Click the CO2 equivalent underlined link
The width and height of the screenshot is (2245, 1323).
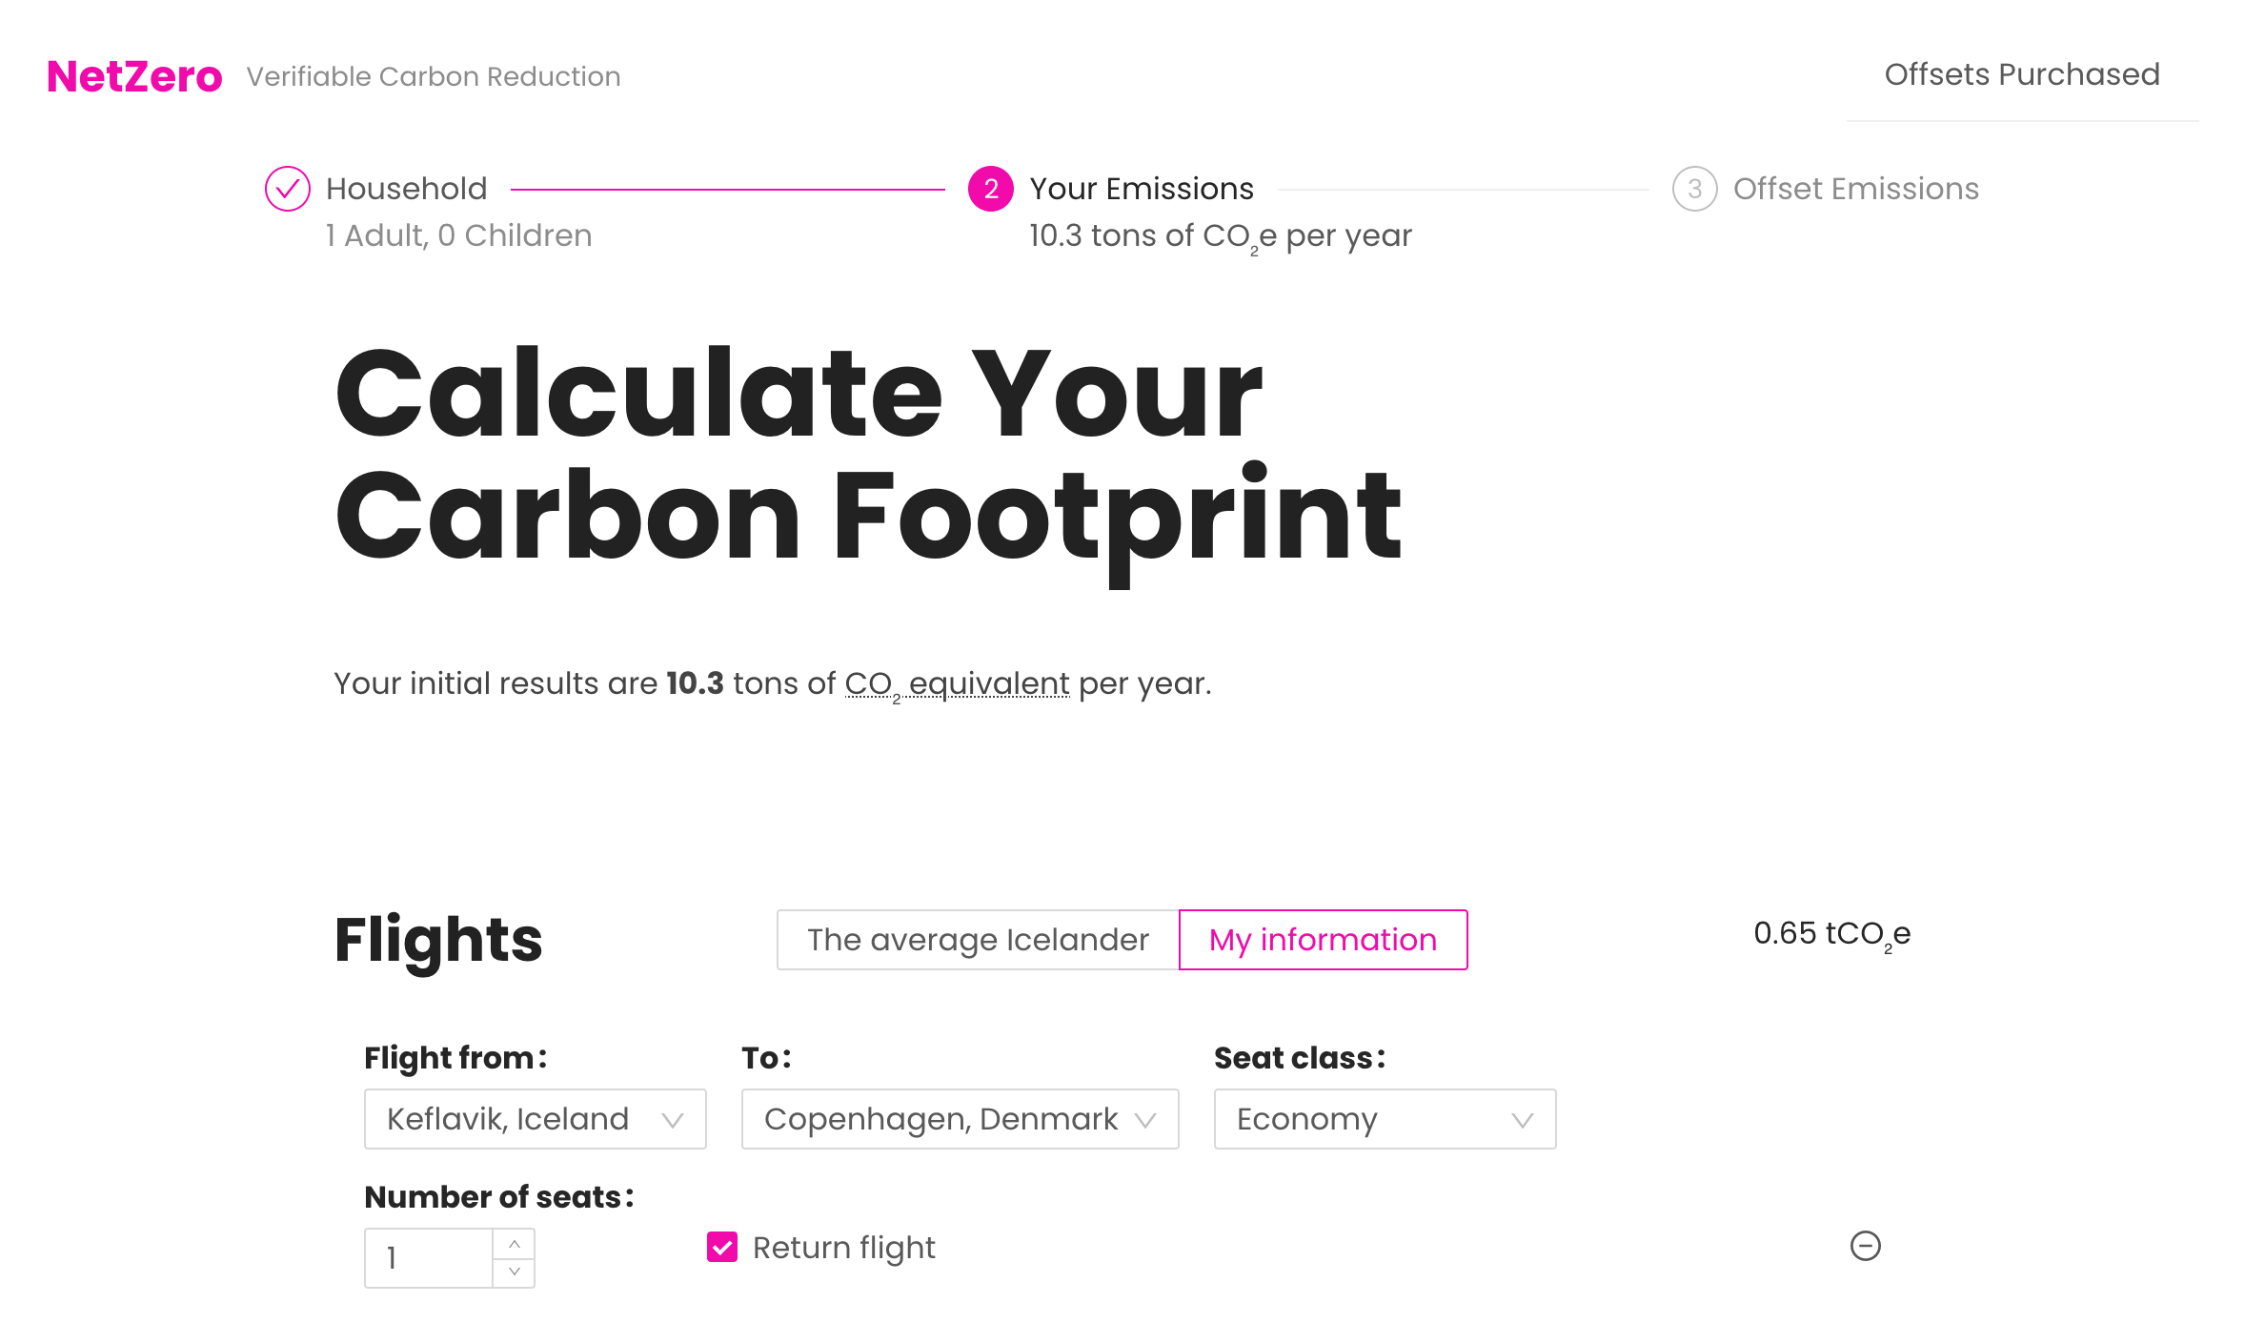coord(957,684)
